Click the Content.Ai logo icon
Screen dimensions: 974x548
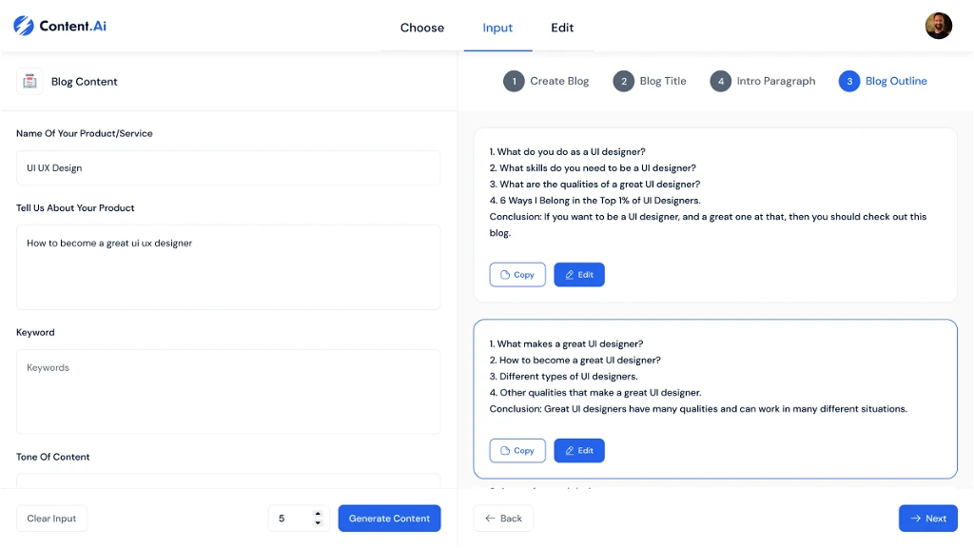coord(23,27)
